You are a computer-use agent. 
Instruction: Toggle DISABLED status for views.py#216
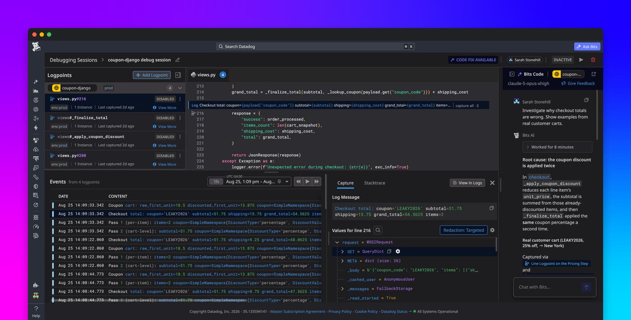(165, 99)
